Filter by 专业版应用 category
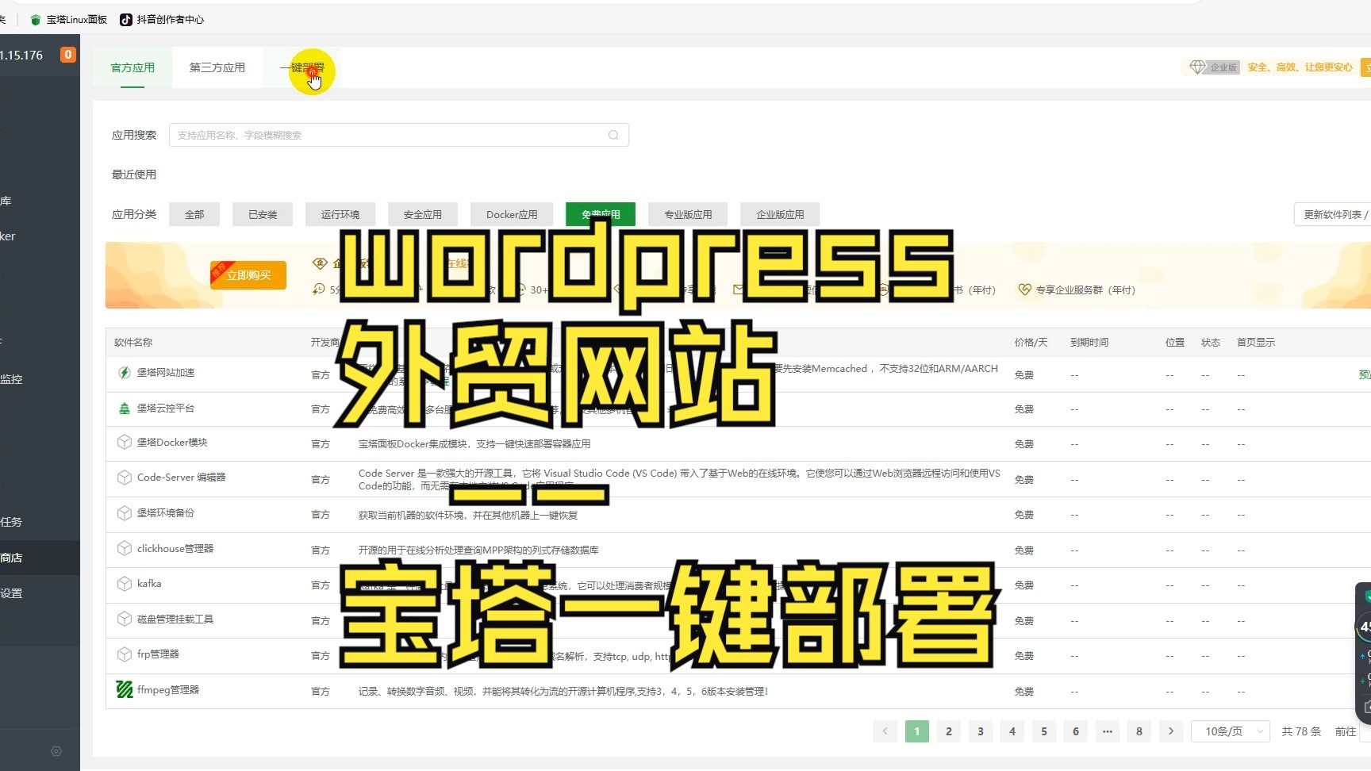Image resolution: width=1371 pixels, height=771 pixels. point(688,214)
